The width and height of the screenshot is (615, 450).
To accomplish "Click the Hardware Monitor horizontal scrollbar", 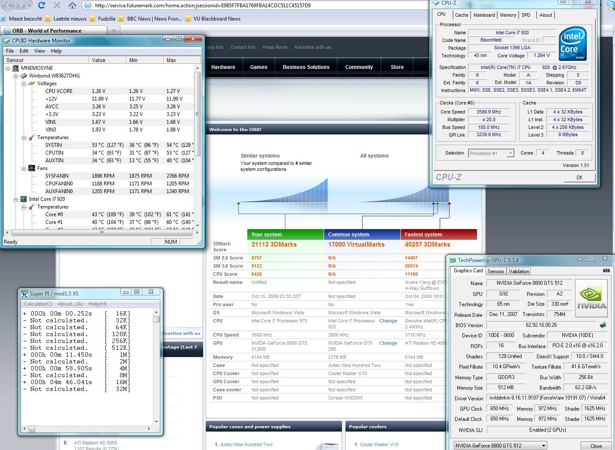I will coord(102,233).
